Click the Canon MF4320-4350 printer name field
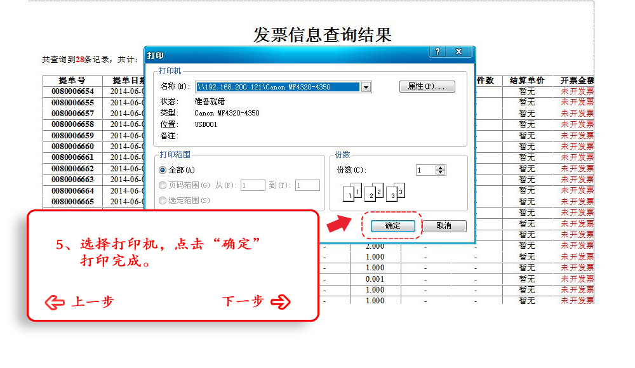Screen dimensions: 635x368 pos(277,87)
